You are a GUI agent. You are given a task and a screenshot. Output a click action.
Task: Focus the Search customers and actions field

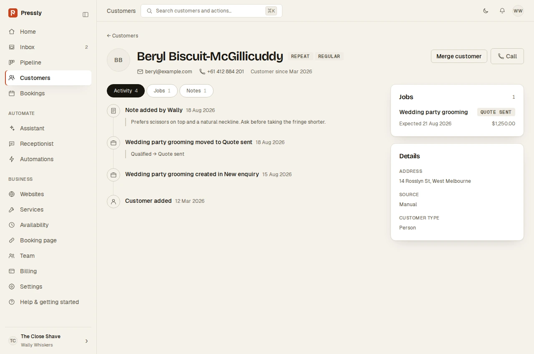pyautogui.click(x=212, y=11)
